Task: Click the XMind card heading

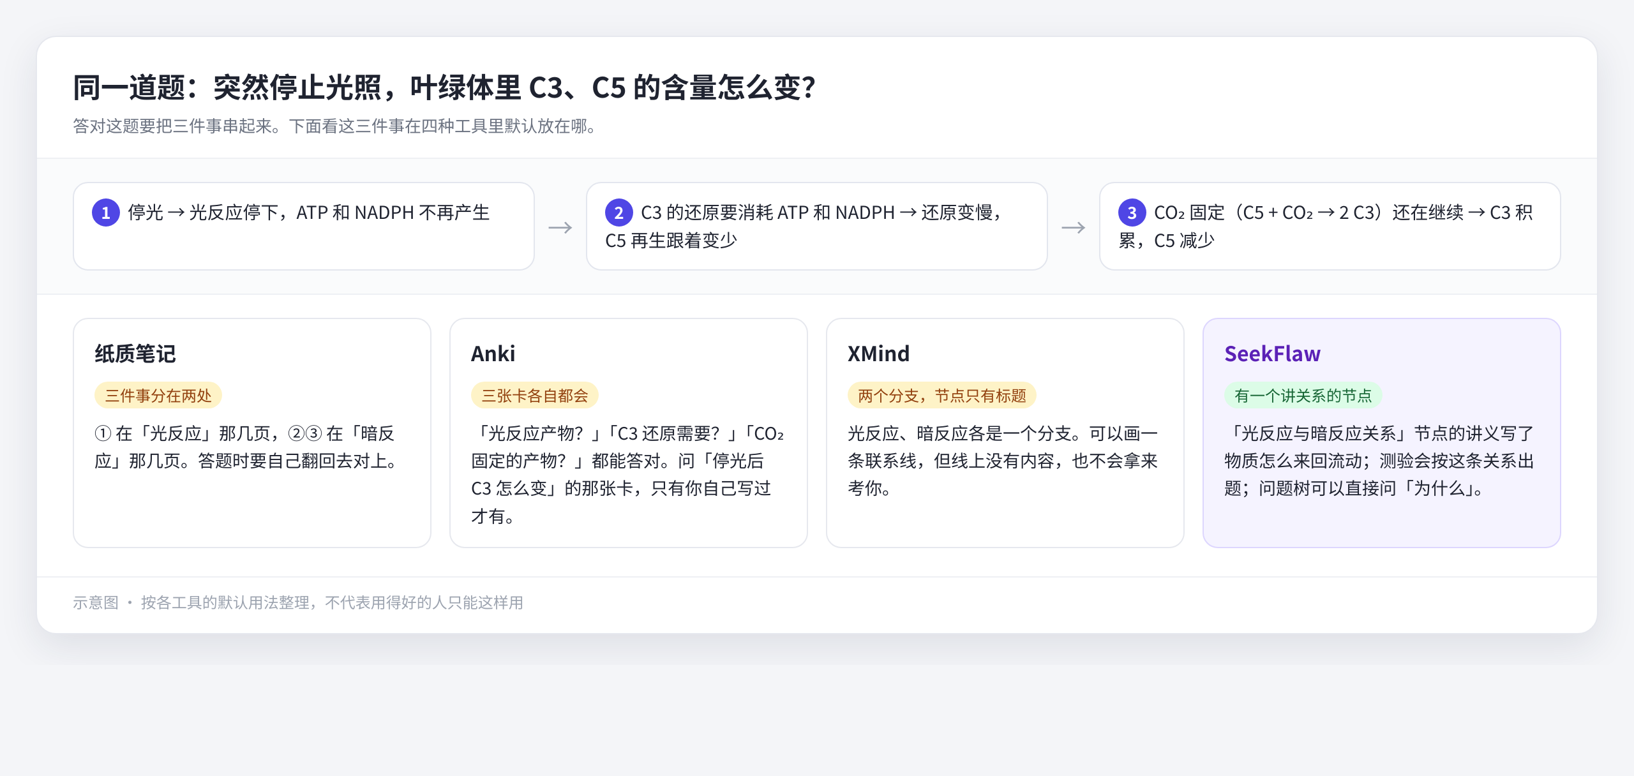Action: pos(878,354)
